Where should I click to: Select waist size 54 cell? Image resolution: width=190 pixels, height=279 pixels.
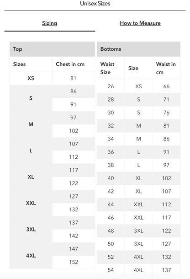pyautogui.click(x=111, y=270)
